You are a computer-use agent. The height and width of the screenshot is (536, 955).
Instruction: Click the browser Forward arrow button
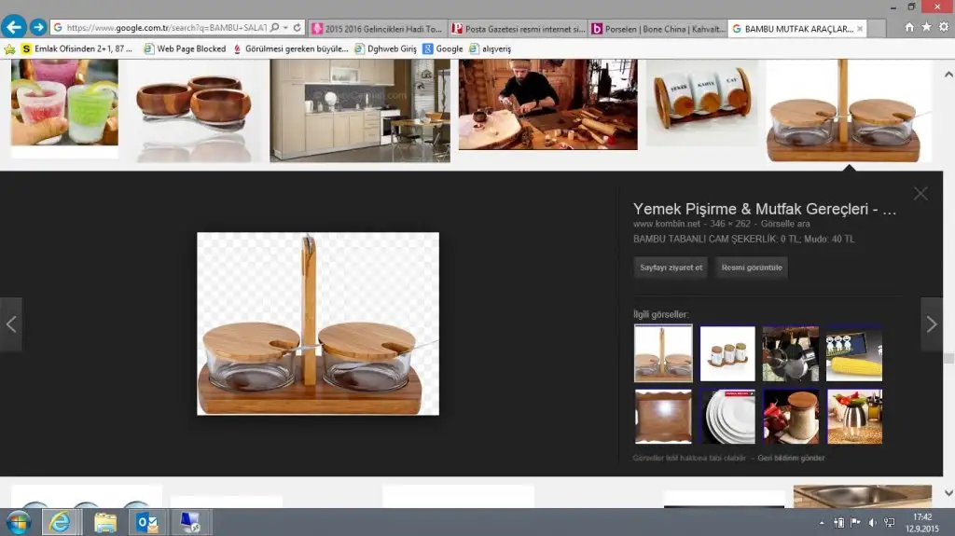click(x=38, y=27)
